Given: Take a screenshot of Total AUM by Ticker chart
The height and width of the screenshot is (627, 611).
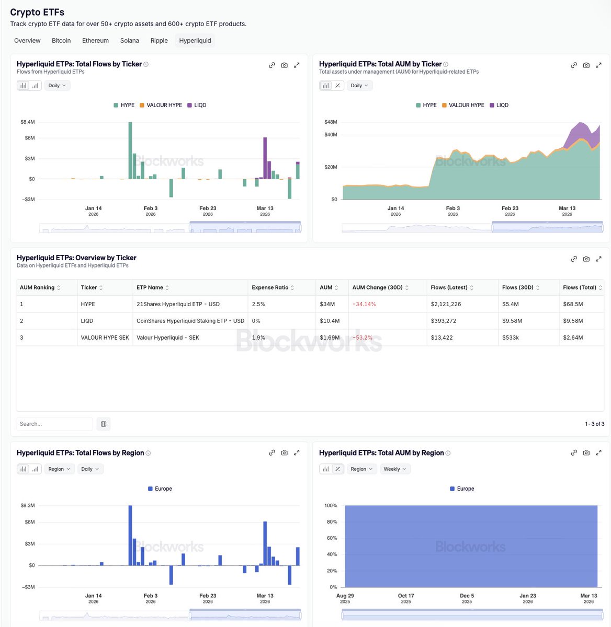Looking at the screenshot, I should click(x=586, y=65).
